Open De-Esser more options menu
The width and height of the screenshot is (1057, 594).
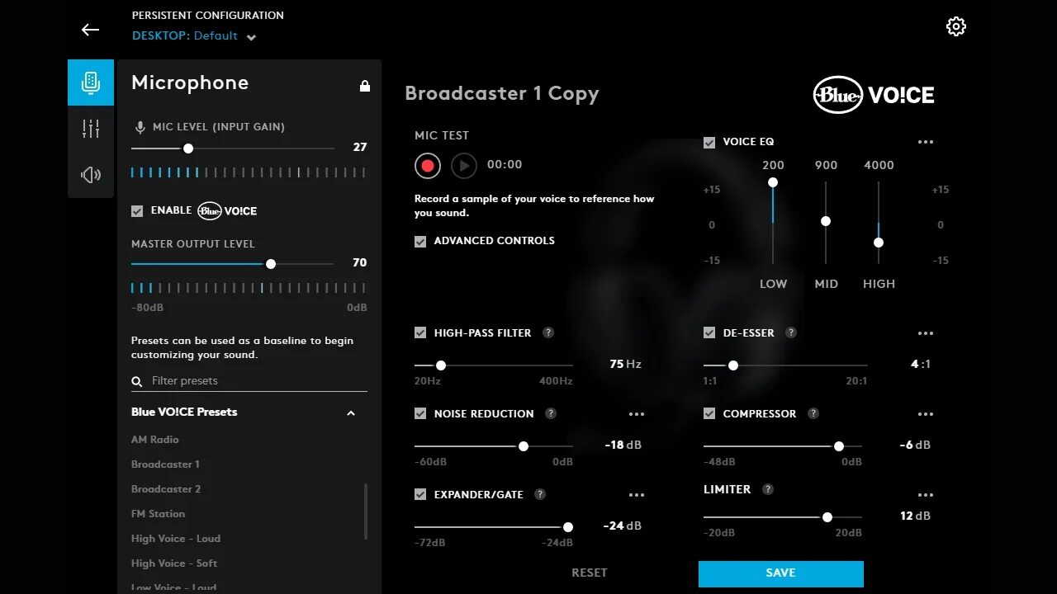pos(926,333)
